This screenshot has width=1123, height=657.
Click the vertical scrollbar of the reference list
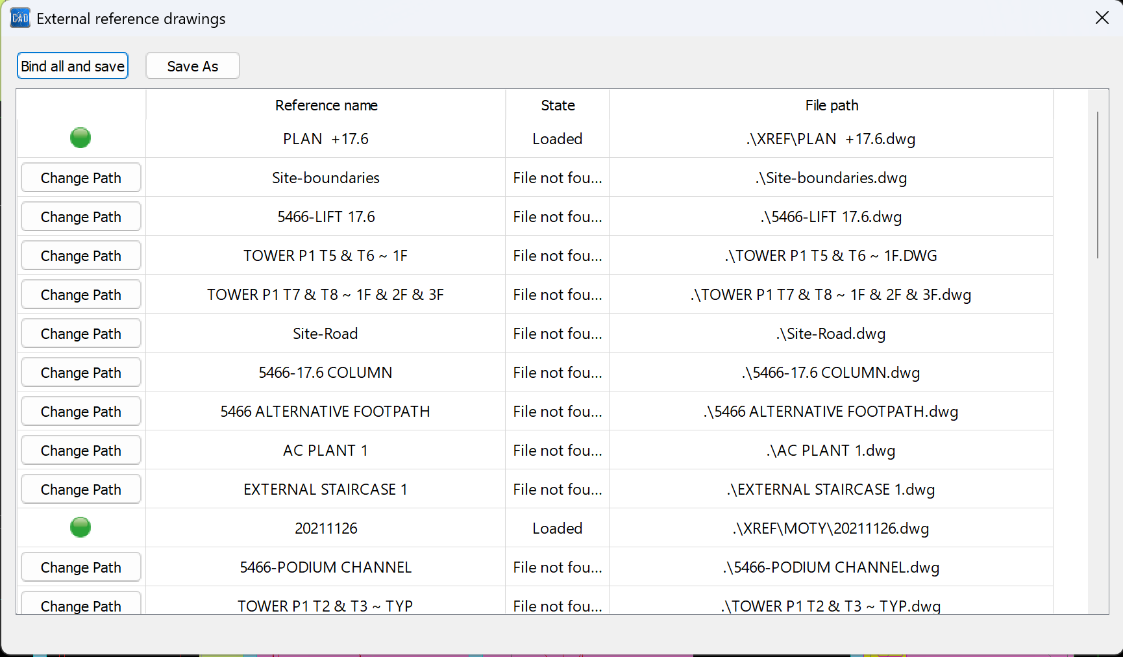coord(1098,185)
